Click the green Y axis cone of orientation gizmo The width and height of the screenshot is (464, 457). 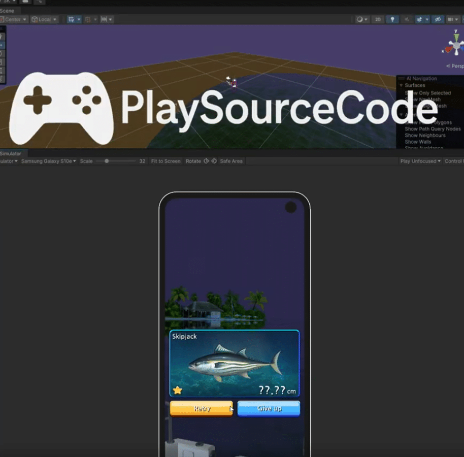tap(456, 37)
